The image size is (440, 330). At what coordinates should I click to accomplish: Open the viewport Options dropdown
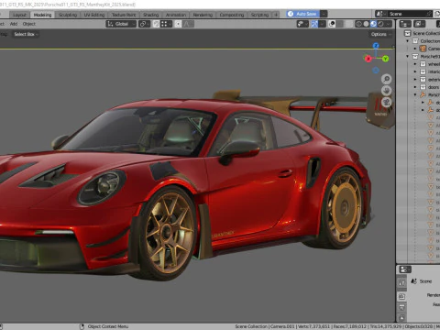click(x=380, y=34)
